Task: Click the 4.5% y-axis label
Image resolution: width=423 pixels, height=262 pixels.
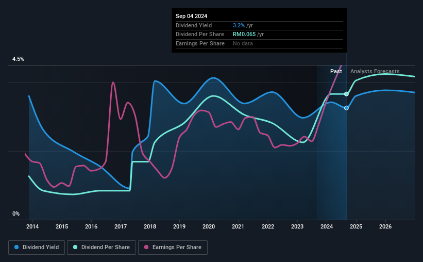Action: [x=18, y=59]
